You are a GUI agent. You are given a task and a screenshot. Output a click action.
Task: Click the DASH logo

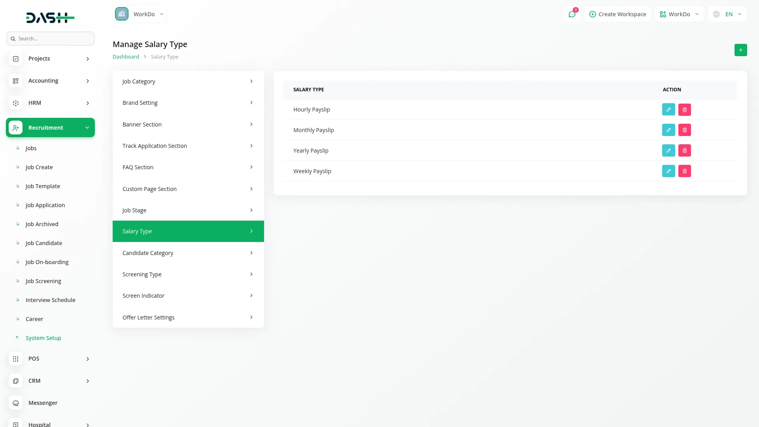pos(50,17)
